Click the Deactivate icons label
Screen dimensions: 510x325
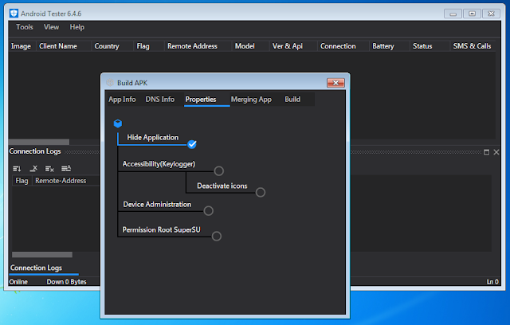[x=222, y=186]
